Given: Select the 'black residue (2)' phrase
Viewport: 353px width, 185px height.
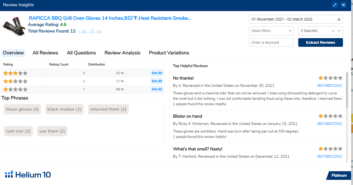Looking at the screenshot, I should [65, 109].
